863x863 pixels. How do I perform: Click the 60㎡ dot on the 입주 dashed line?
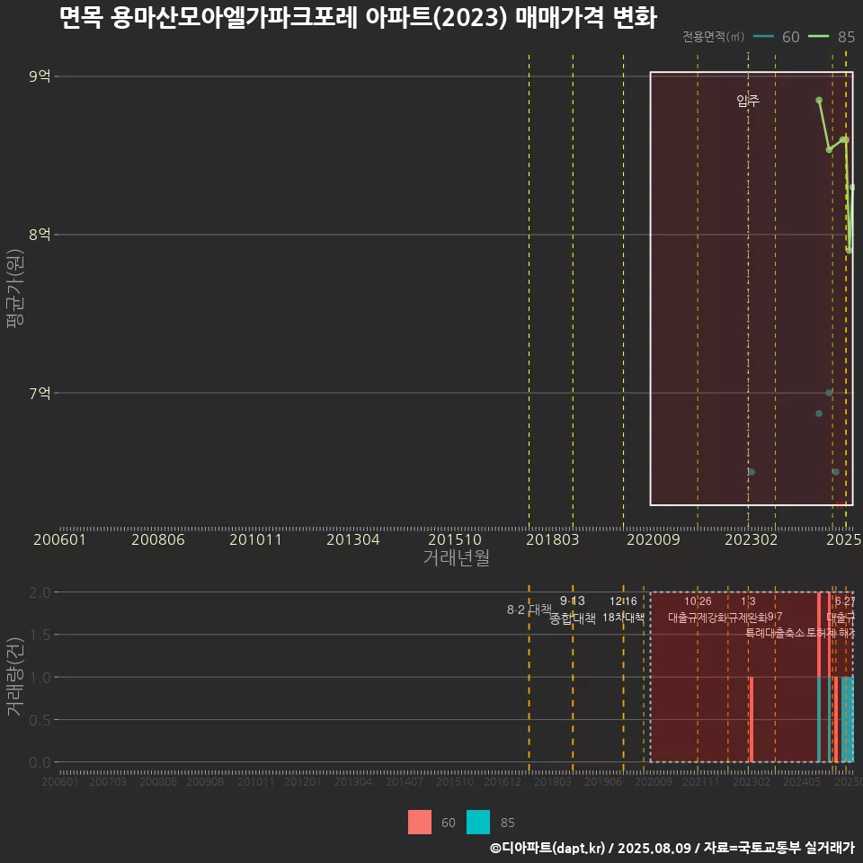pyautogui.click(x=752, y=472)
